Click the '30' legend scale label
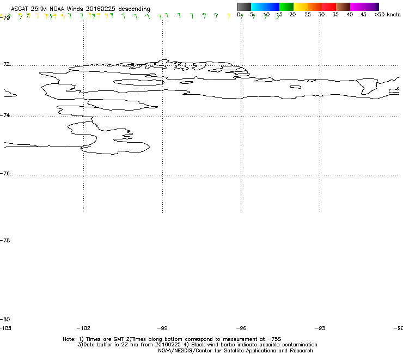This screenshot has height=354, width=403. (321, 15)
